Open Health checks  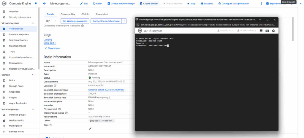[16, 120]
